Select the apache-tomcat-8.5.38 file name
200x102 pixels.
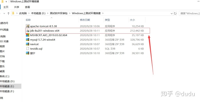[x=44, y=26]
